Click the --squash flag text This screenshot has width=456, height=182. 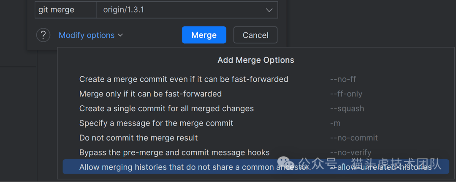[x=347, y=109]
